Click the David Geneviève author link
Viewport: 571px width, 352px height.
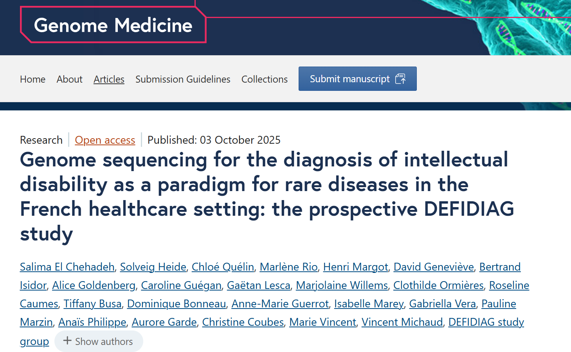434,267
